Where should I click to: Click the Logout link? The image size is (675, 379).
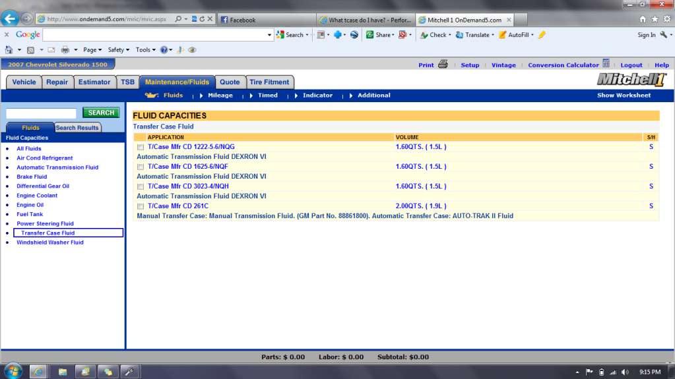[631, 65]
